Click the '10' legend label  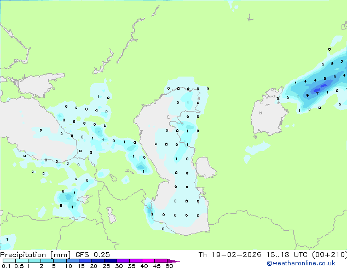coord(68,266)
